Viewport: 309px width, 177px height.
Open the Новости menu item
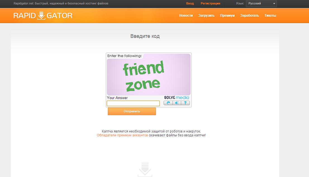click(x=186, y=16)
